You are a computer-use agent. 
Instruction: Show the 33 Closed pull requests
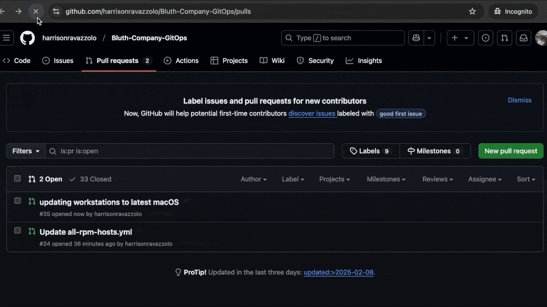click(91, 179)
